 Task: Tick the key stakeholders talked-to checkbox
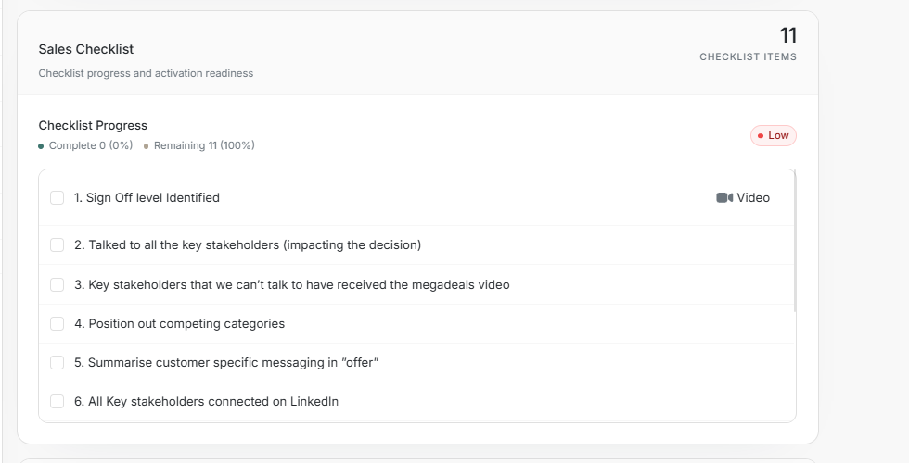click(x=57, y=244)
